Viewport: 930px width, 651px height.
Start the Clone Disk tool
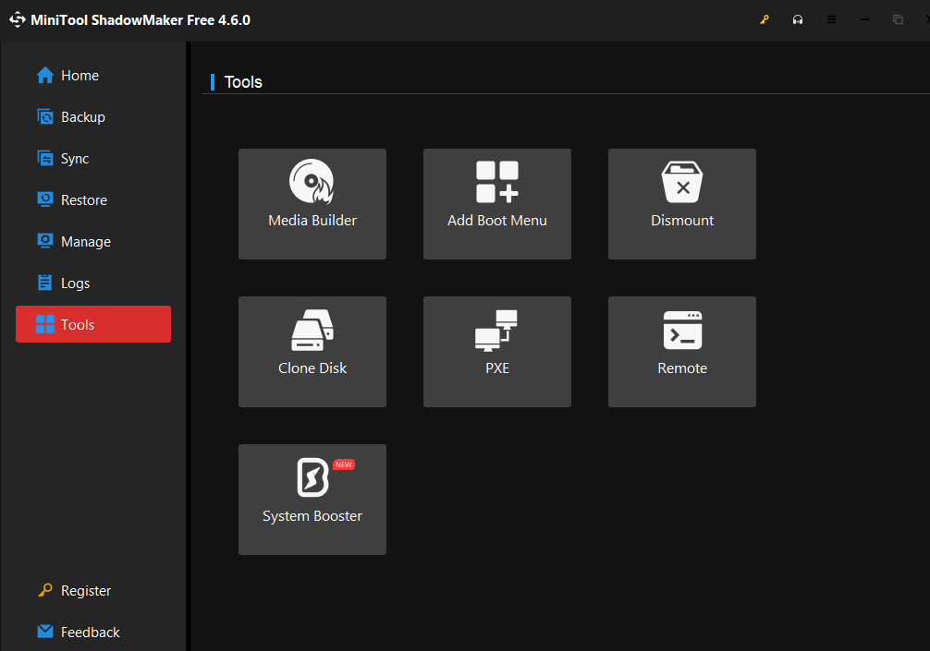(x=312, y=351)
